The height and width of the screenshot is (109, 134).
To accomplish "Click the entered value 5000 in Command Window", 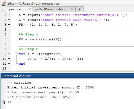I will 90,87.
